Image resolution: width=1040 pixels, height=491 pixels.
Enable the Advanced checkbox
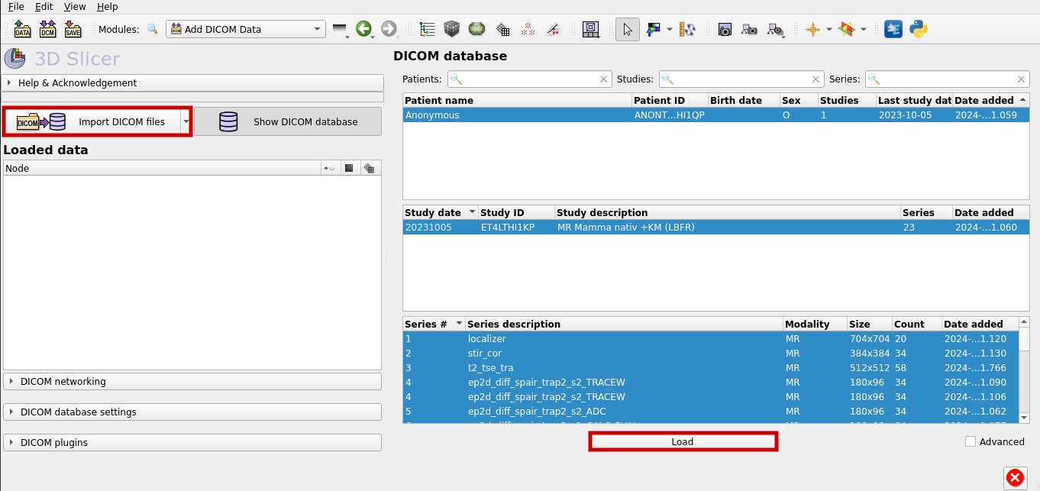[x=971, y=441]
